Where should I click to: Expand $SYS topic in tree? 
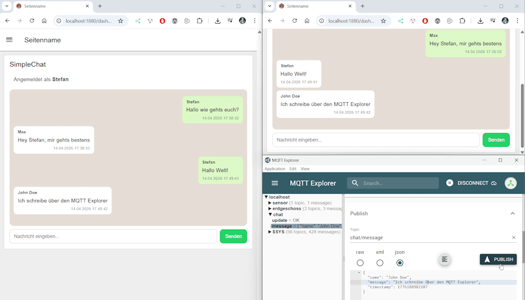tap(270, 232)
